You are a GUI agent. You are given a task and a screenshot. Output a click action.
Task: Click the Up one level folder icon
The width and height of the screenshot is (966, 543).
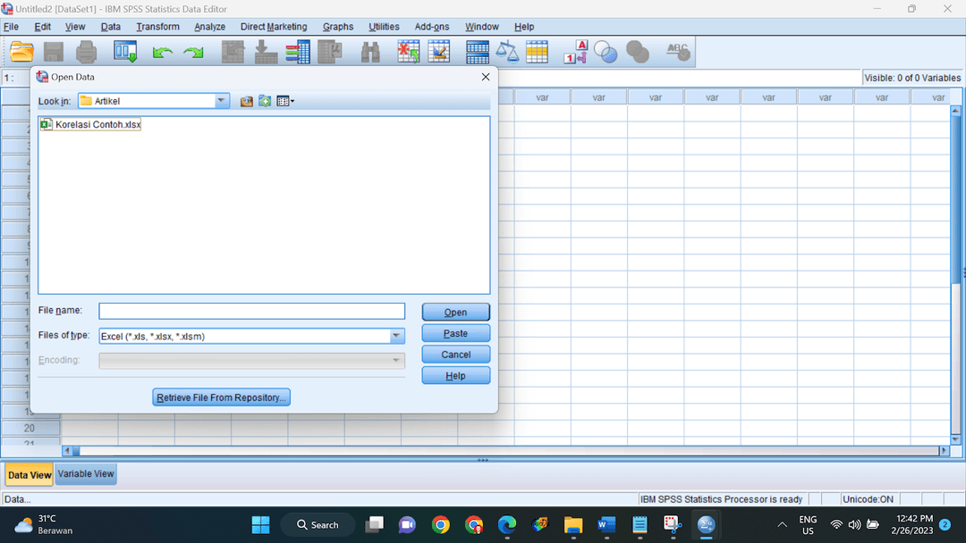click(x=247, y=101)
